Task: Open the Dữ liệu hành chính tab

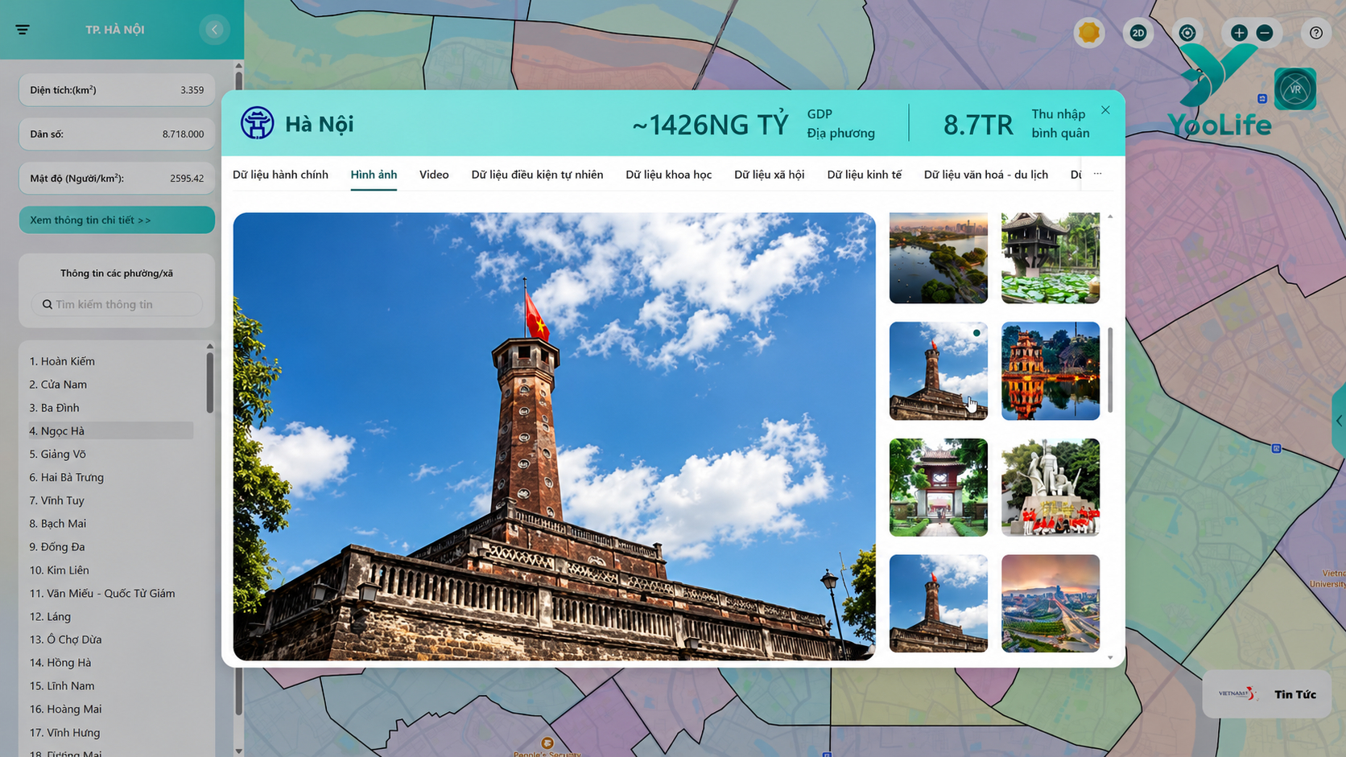Action: tap(280, 175)
